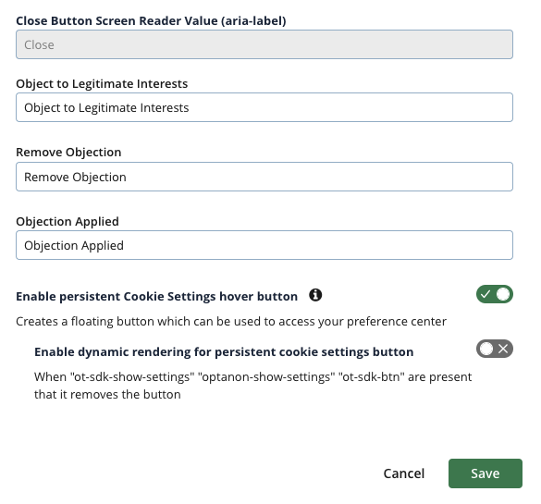541x504 pixels.
Task: Click the Object to Legitimate Interests heading label
Action: click(x=102, y=84)
